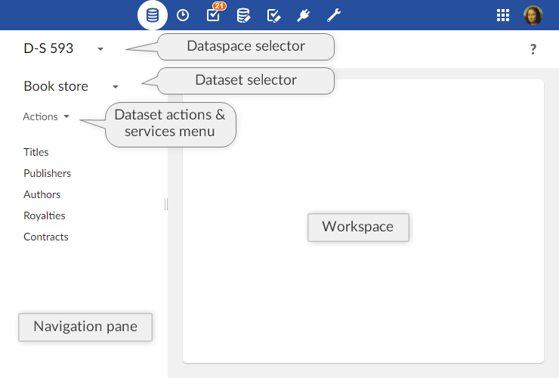Click the checkbox with pencil icon

(x=274, y=15)
